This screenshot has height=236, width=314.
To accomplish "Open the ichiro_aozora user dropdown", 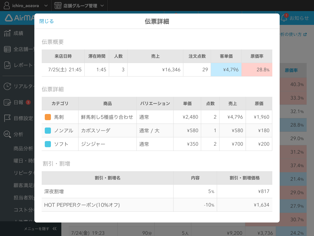I will click(26, 6).
